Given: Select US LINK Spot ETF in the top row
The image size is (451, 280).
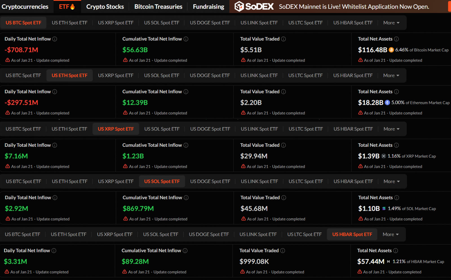Looking at the screenshot, I should [259, 23].
